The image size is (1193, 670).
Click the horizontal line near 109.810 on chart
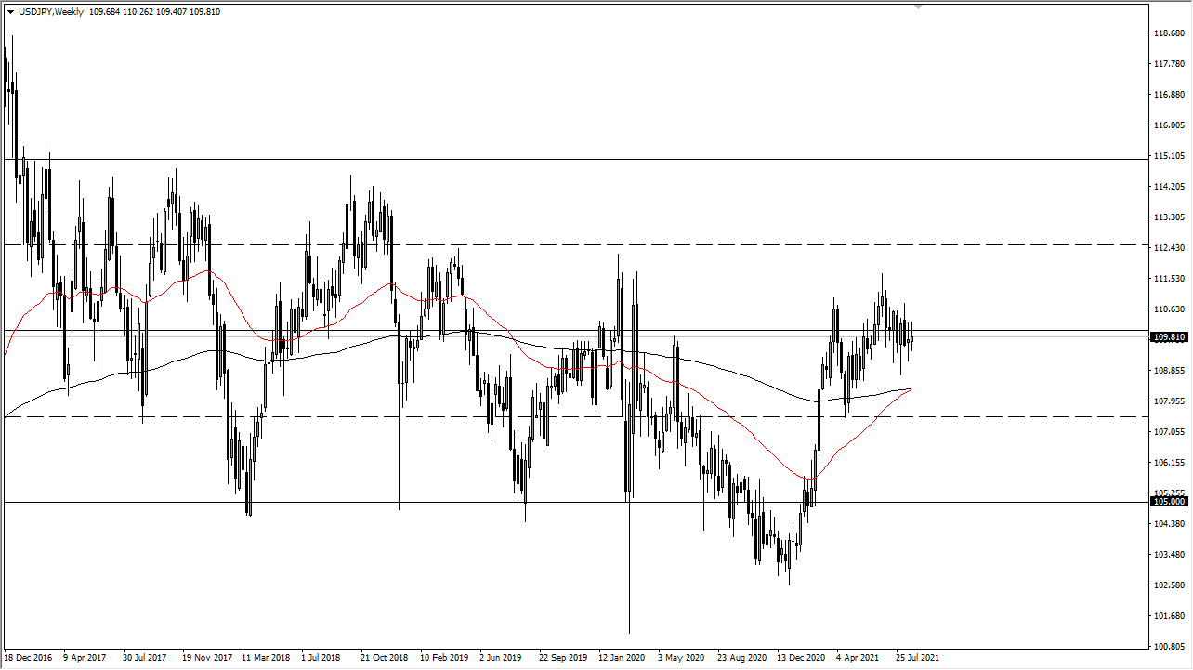click(557, 331)
